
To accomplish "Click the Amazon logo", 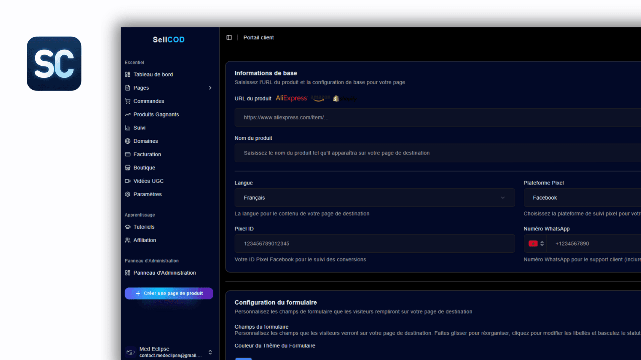I will (320, 98).
